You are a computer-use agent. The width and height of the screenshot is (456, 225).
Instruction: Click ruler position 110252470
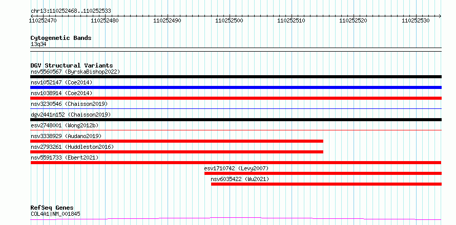pos(43,20)
